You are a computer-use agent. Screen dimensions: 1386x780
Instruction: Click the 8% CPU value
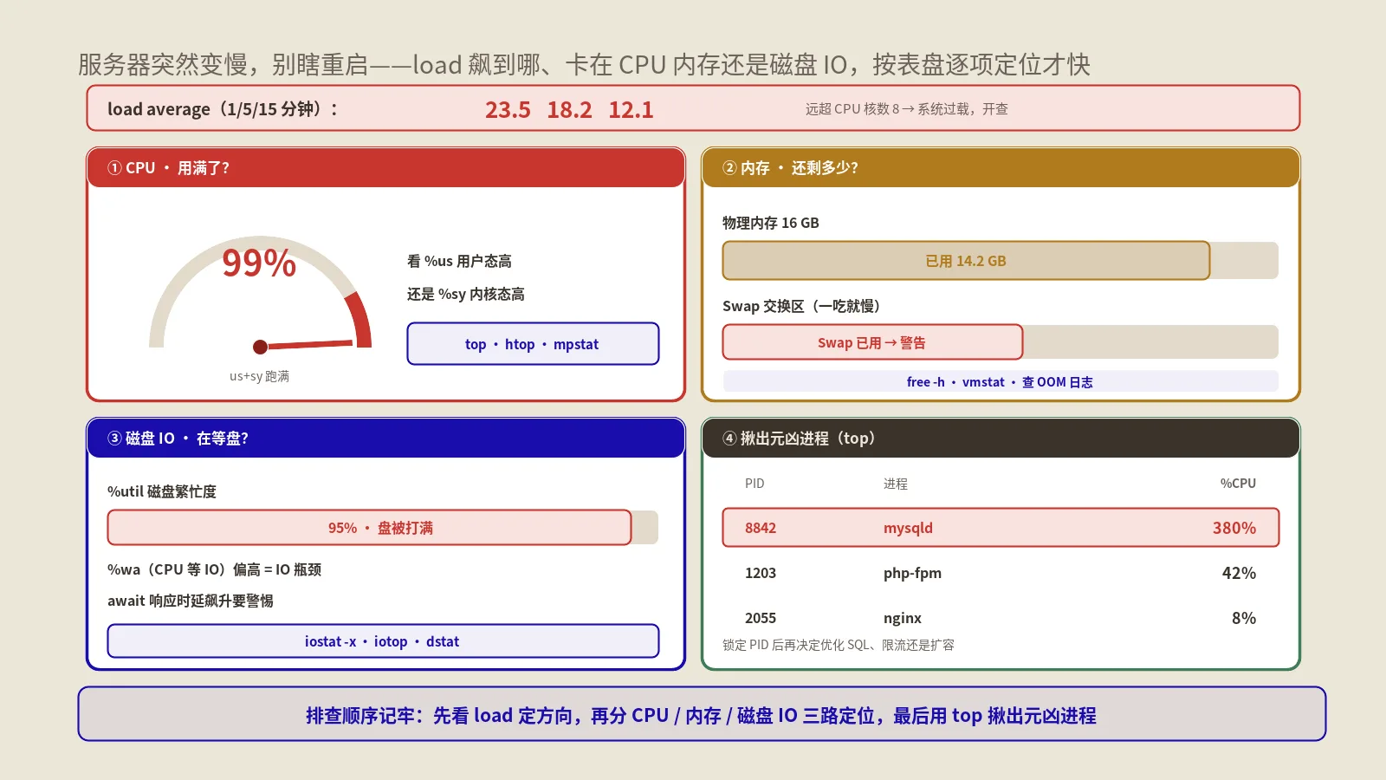point(1244,618)
